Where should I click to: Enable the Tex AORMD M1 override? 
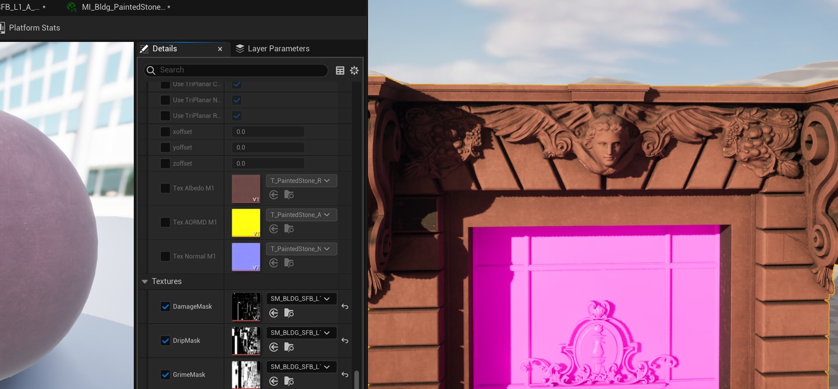point(165,222)
